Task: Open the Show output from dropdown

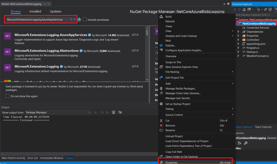Action: point(58,112)
